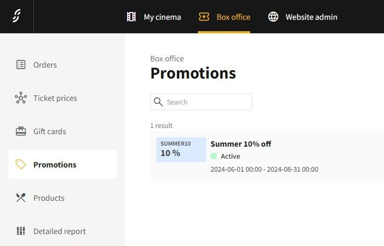Click the Ticket prices network icon
Viewport: 384px width, 246px height.
(21, 98)
